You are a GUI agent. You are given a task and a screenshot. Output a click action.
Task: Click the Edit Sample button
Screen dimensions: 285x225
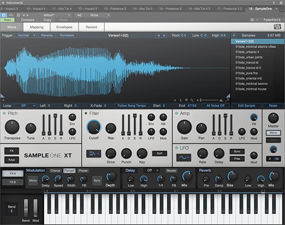246,105
